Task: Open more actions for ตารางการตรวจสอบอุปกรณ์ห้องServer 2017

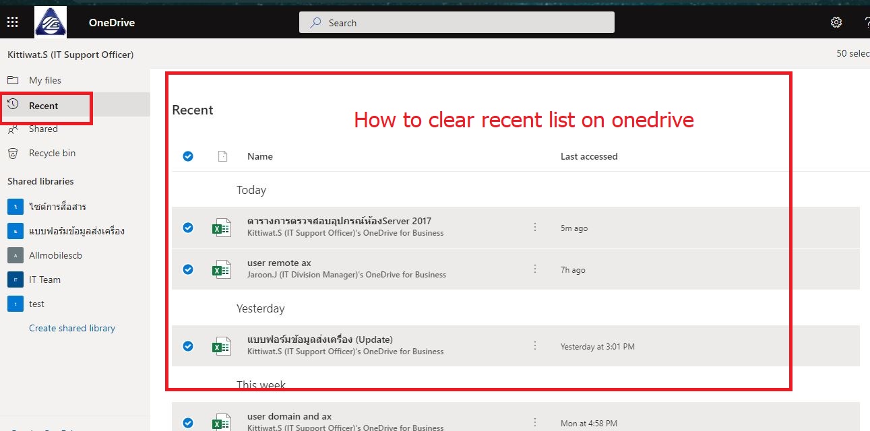Action: point(535,227)
